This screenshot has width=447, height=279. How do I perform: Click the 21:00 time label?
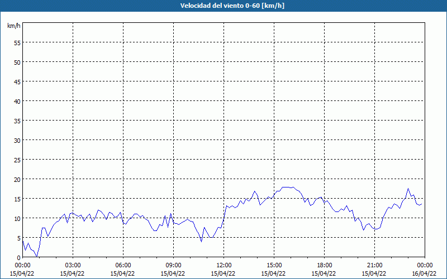click(374, 266)
